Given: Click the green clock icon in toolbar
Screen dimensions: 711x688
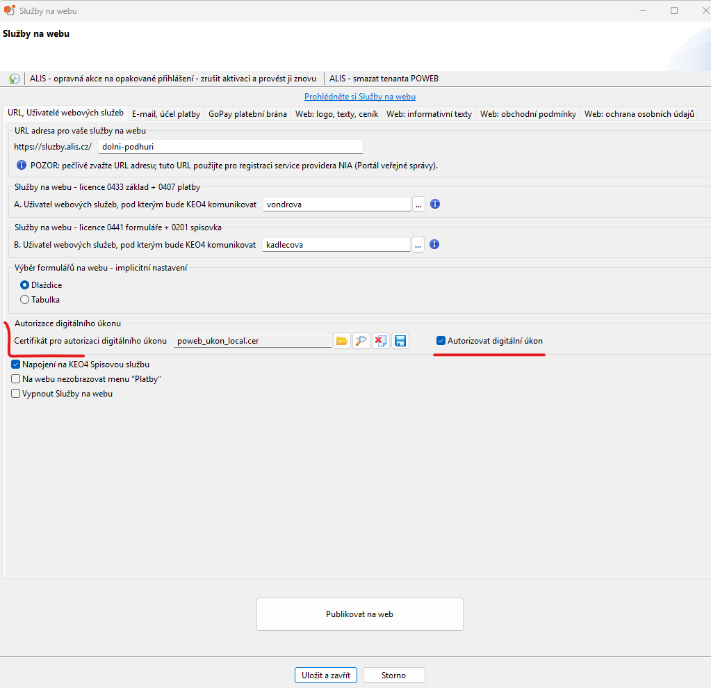Looking at the screenshot, I should 15,79.
